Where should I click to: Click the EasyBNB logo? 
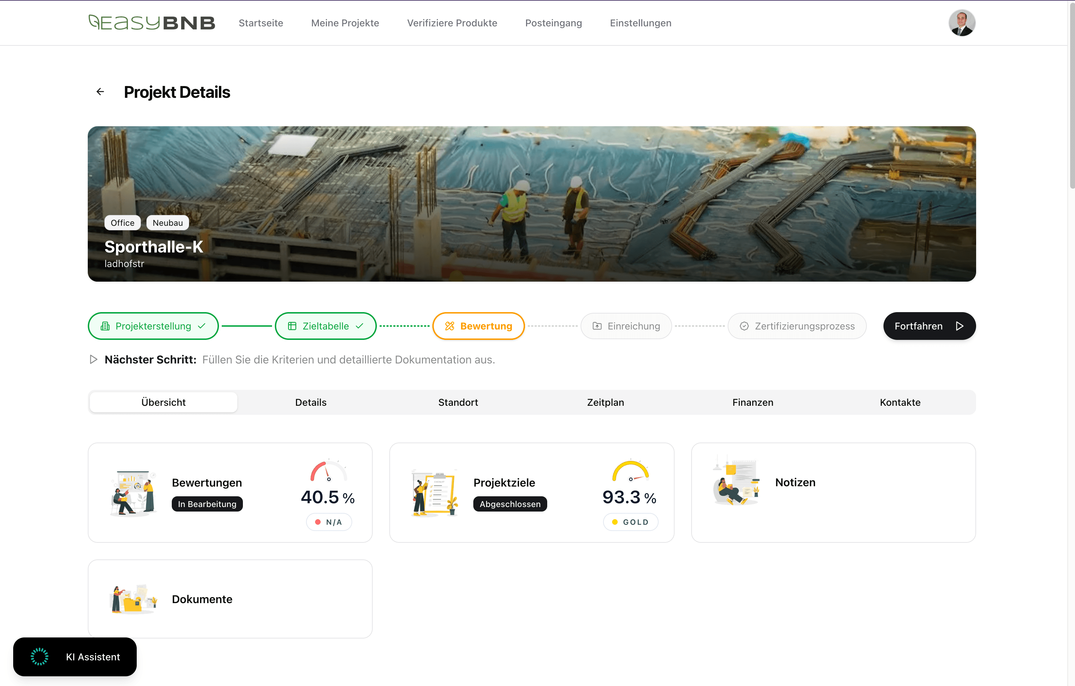(x=152, y=23)
